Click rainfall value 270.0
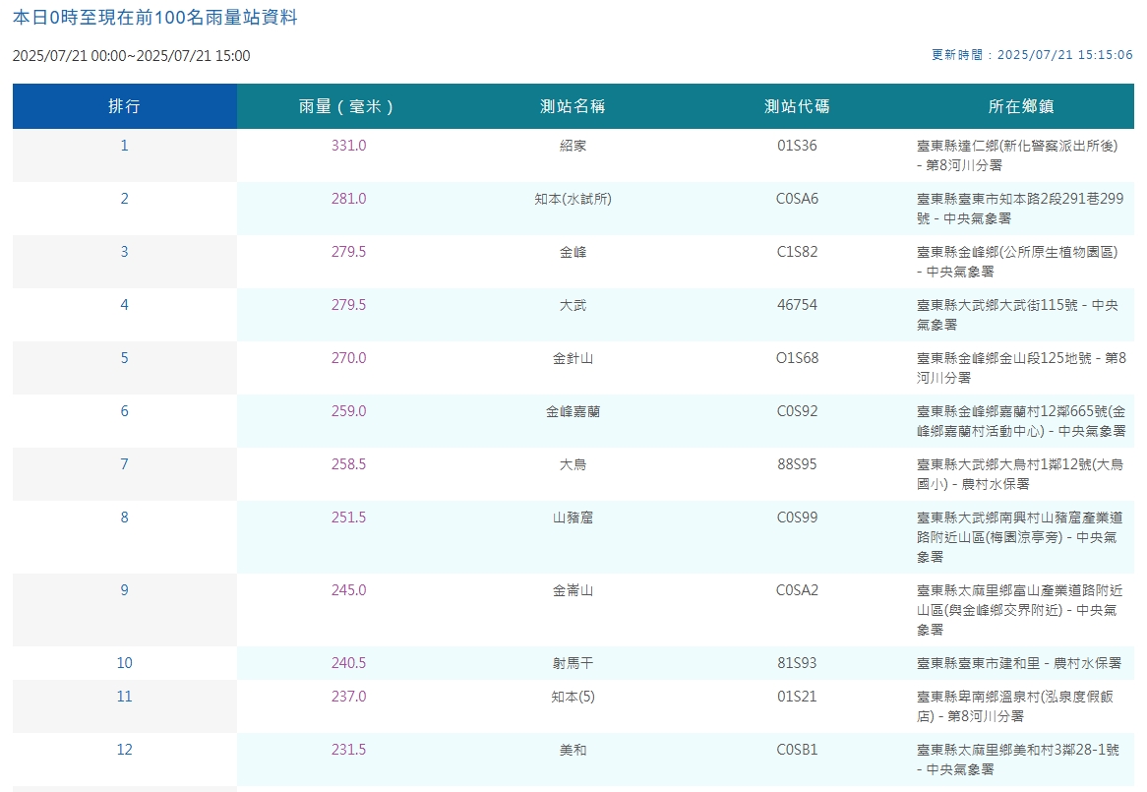Viewport: 1147px width, 792px height. pyautogui.click(x=349, y=358)
